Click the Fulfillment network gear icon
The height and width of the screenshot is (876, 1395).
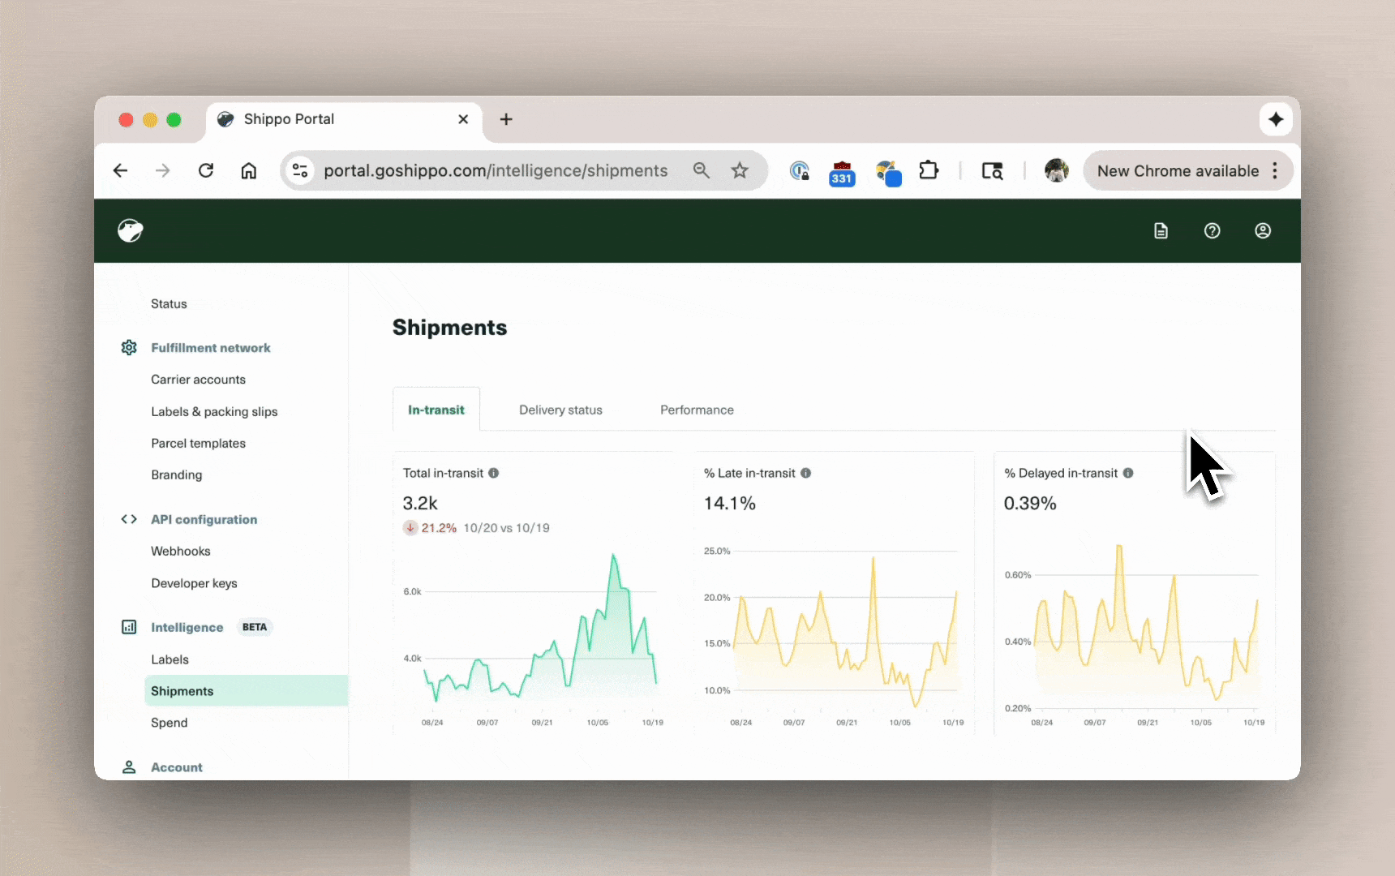pos(129,348)
